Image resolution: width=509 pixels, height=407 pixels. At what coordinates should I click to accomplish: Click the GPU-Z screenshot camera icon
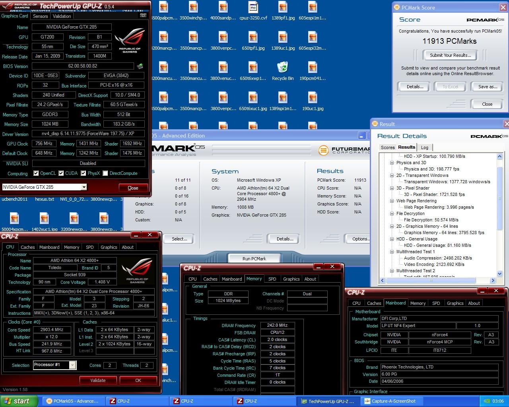pyautogui.click(x=143, y=16)
